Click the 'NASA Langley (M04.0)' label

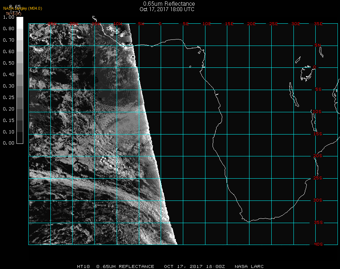tap(23, 9)
